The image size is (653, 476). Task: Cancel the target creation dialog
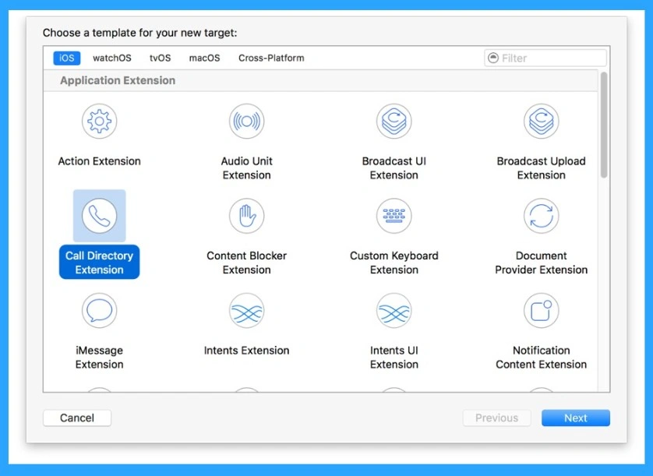coord(76,418)
